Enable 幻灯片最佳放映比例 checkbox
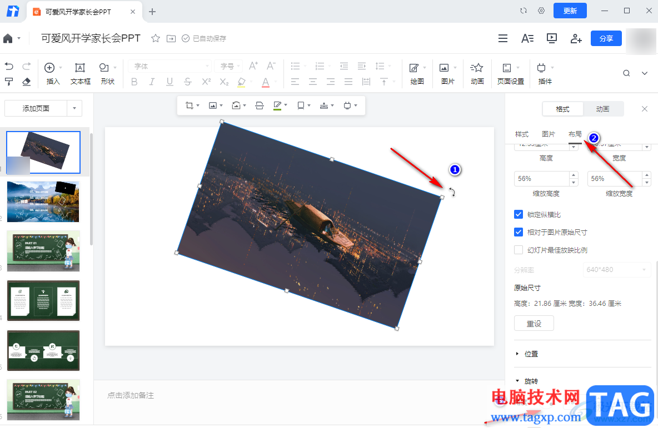658x428 pixels. tap(519, 250)
